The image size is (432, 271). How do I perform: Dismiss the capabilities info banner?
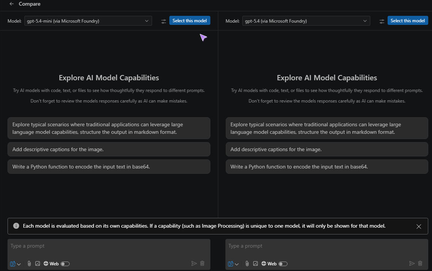(419, 227)
